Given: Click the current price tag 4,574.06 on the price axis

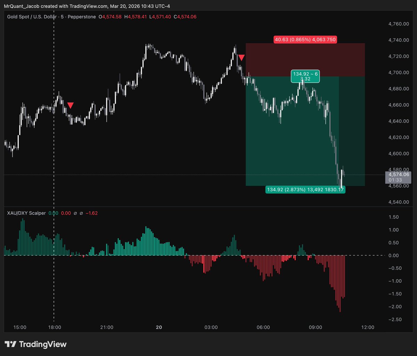Looking at the screenshot, I should click(398, 175).
